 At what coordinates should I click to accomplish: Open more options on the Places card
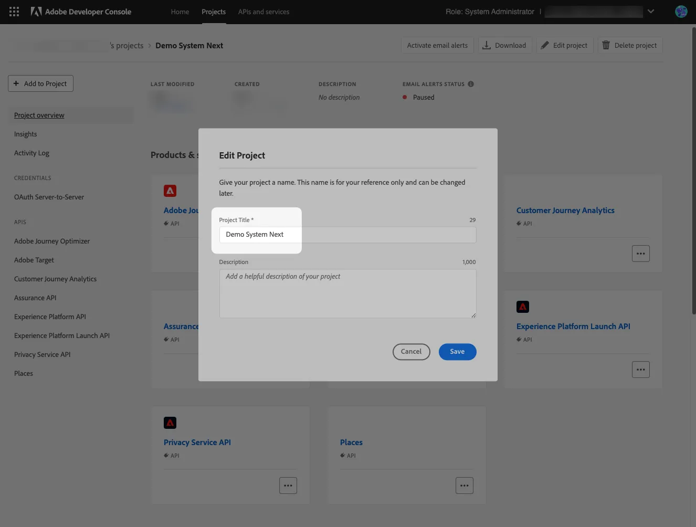click(x=465, y=486)
